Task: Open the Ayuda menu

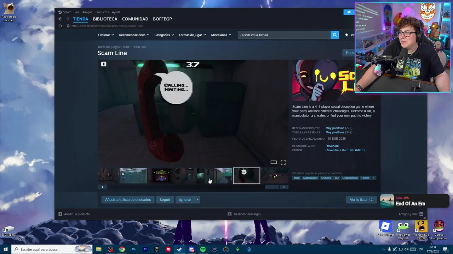Action: [116, 12]
